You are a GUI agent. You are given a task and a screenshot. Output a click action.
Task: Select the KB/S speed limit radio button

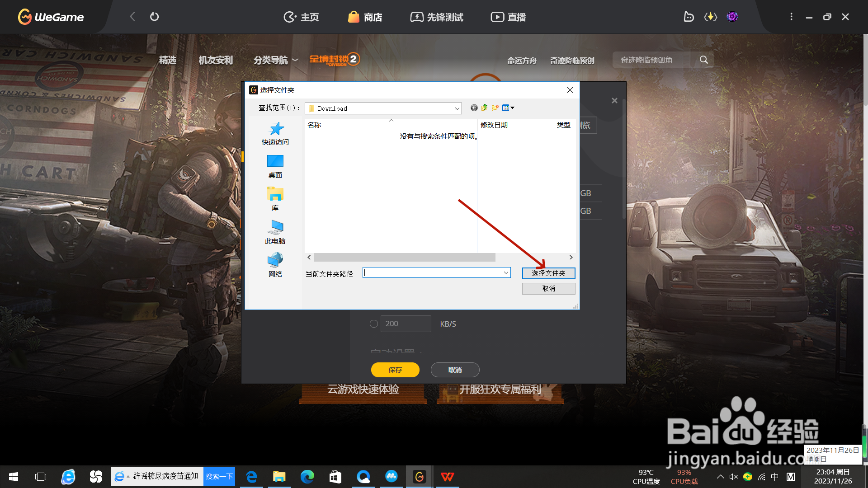coord(374,324)
